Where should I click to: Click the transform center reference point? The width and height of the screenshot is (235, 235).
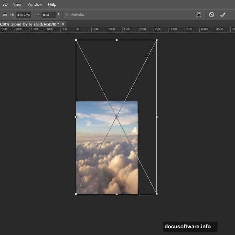click(116, 117)
